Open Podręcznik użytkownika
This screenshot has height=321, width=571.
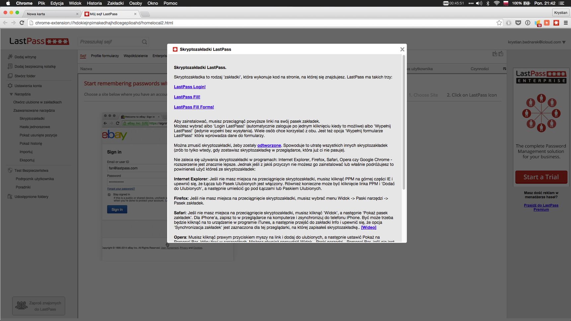coord(35,179)
